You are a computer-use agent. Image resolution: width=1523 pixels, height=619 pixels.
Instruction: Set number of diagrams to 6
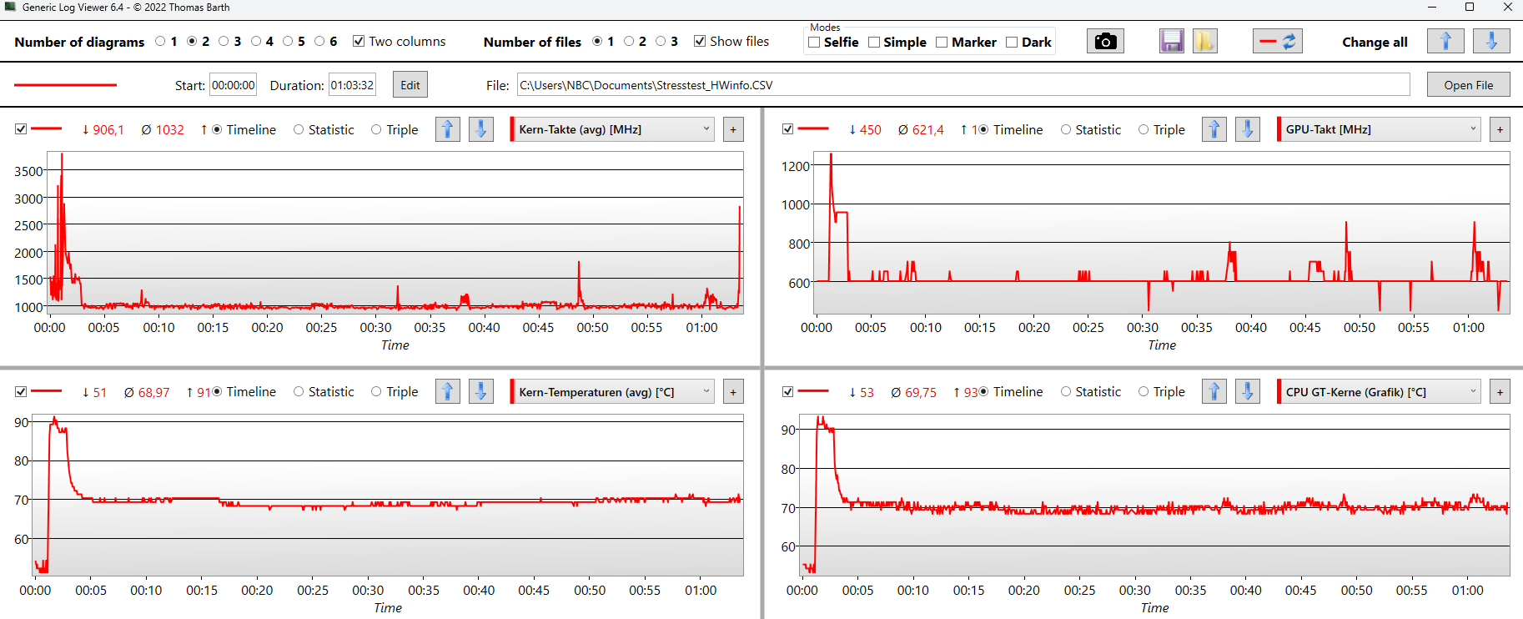(x=319, y=42)
